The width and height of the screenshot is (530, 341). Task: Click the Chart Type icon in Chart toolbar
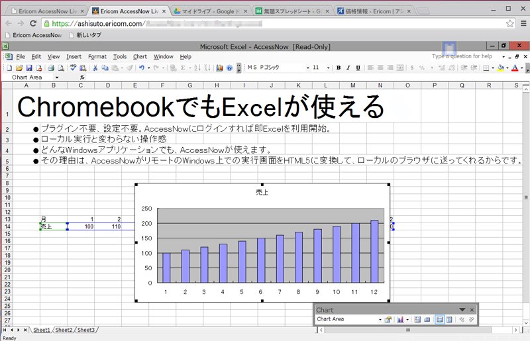pyautogui.click(x=400, y=319)
